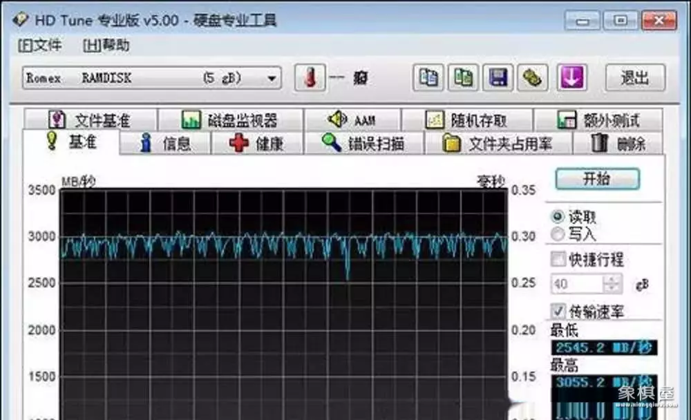The height and width of the screenshot is (420, 691).
Task: Select the 读取 read radio button
Action: pos(558,216)
